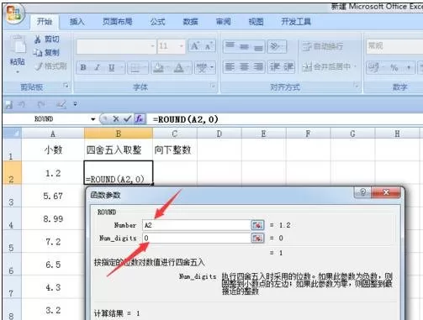
Task: Click the cell borders button
Action: click(135, 67)
